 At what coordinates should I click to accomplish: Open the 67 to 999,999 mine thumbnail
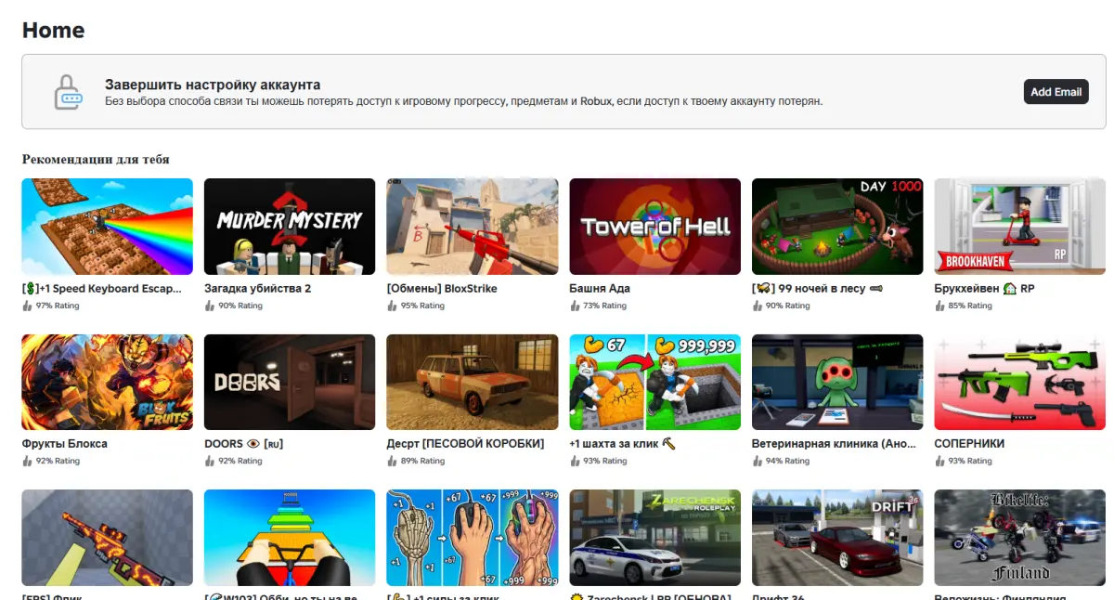click(x=654, y=382)
